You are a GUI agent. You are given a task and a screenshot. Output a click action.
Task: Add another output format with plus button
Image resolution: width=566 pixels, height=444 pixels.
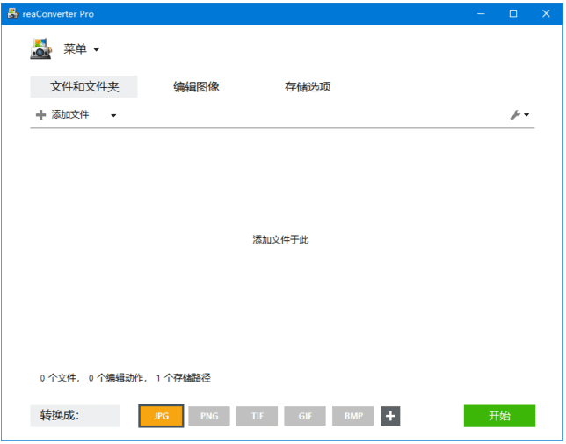coord(390,416)
